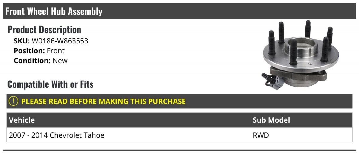Select the "2007 - 2014 Chevrolet Tahoe" cell
The width and height of the screenshot is (359, 154).
pyautogui.click(x=57, y=135)
